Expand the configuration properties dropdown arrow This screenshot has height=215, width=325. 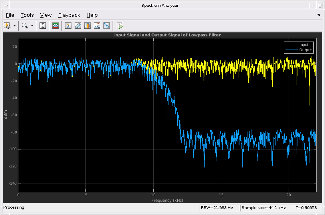point(15,26)
